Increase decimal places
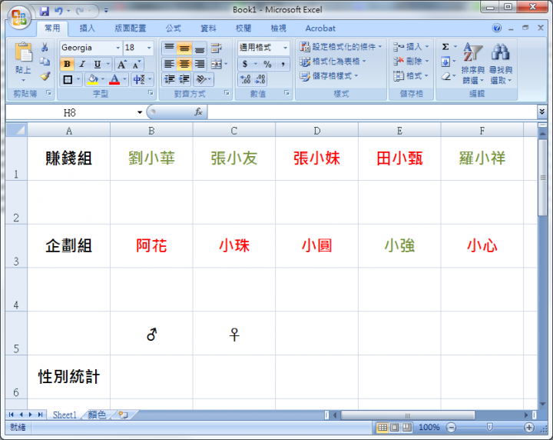553x440 pixels. point(246,79)
